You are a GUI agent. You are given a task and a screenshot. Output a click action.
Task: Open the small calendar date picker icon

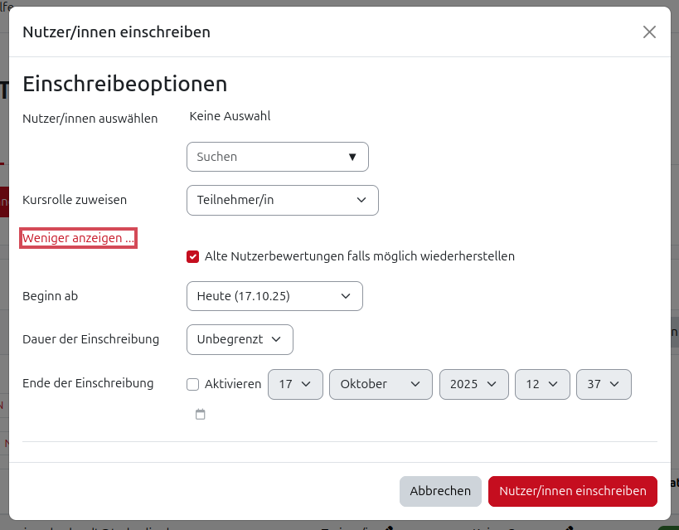click(x=200, y=414)
